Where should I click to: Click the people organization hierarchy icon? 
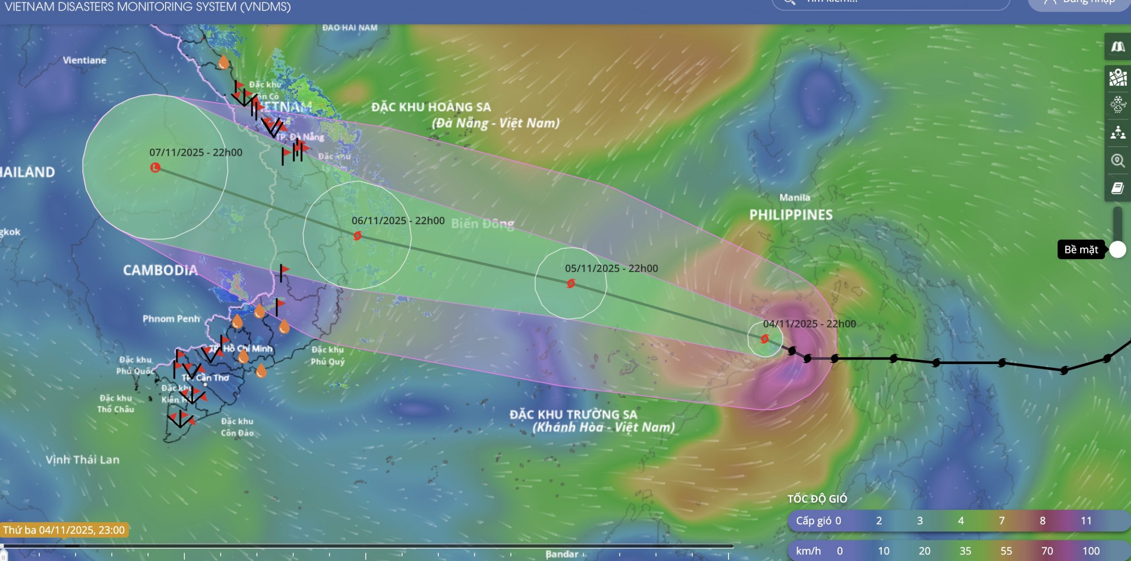pyautogui.click(x=1118, y=132)
